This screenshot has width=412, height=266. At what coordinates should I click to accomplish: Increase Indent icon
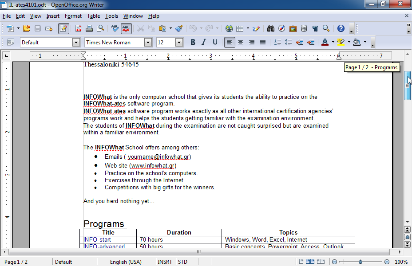pyautogui.click(x=311, y=42)
